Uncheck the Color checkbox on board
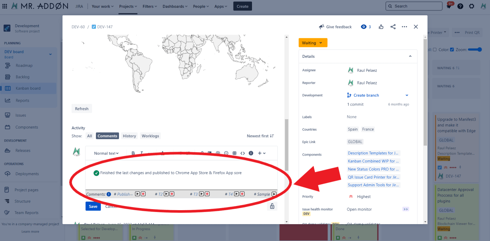This screenshot has width=490, height=241. click(452, 50)
